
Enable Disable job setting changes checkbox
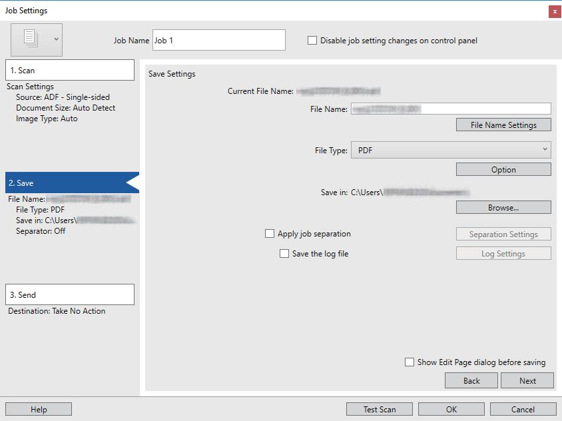[312, 41]
